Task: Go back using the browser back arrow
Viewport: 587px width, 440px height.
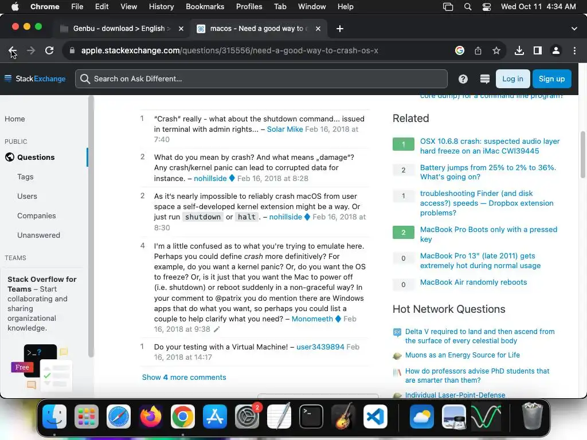Action: tap(13, 50)
